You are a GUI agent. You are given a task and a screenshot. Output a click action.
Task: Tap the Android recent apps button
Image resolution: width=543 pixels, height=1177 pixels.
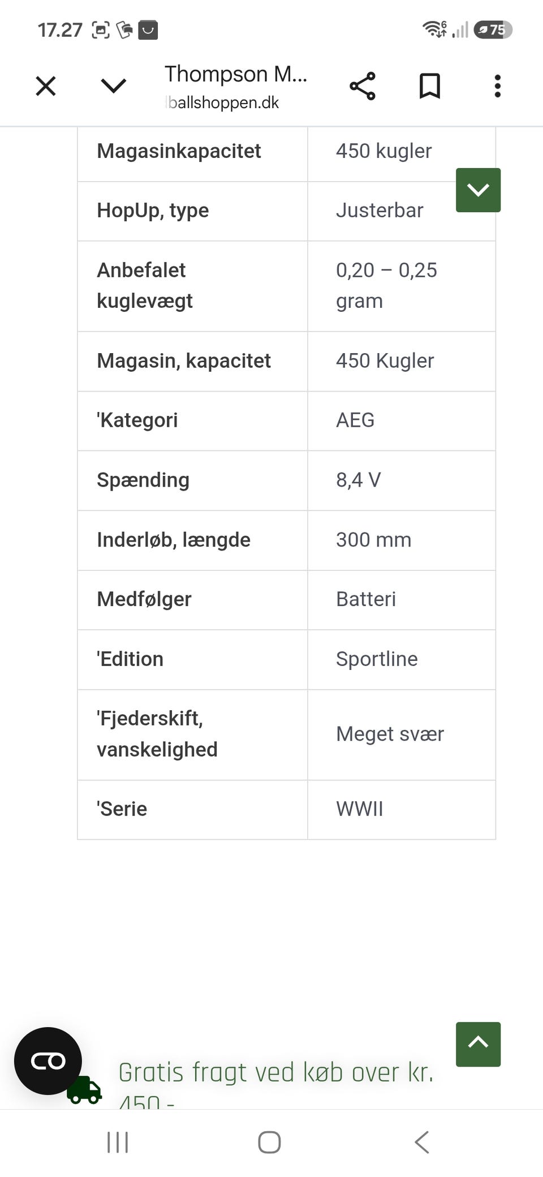118,1142
